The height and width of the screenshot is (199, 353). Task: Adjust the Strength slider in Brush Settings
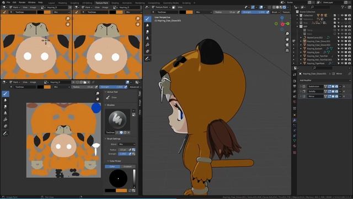click(x=123, y=154)
